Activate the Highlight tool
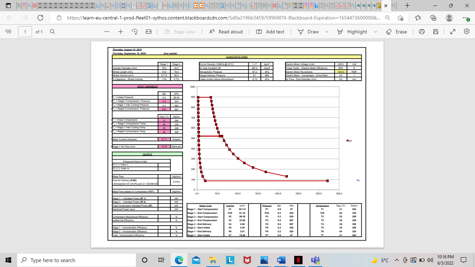Image resolution: width=475 pixels, height=267 pixels. tap(352, 32)
